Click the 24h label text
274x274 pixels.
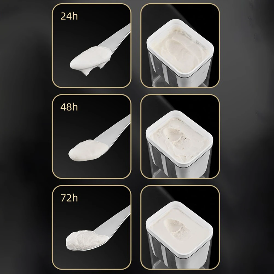click(x=69, y=16)
